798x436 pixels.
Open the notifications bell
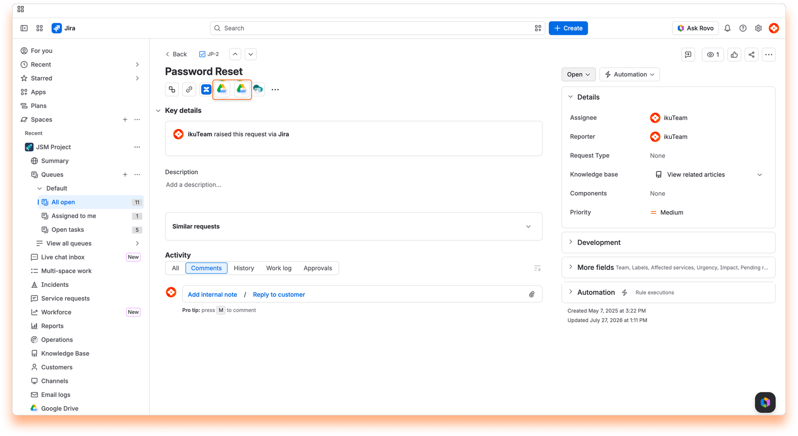727,28
